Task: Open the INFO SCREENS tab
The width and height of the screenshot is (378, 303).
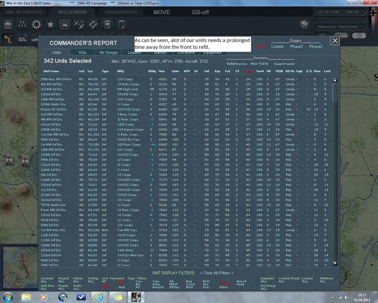Action: [72, 12]
